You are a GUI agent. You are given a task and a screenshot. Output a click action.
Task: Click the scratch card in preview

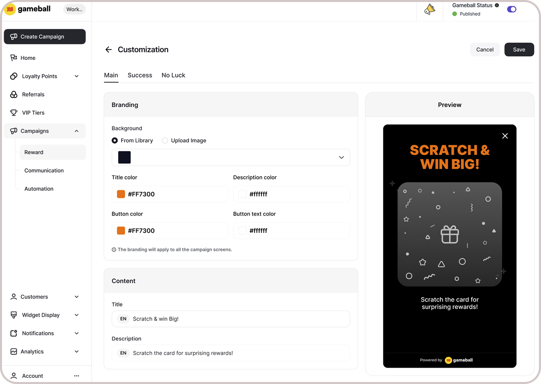(450, 234)
